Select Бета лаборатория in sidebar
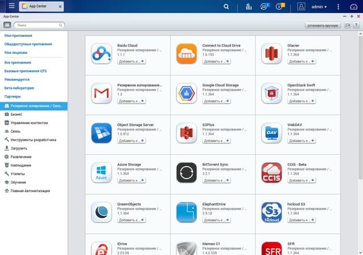363x255 pixels. [19, 88]
